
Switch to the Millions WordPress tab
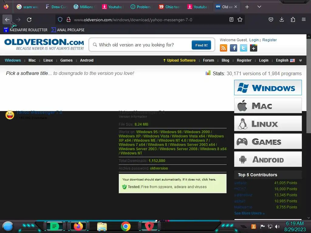coord(84,7)
